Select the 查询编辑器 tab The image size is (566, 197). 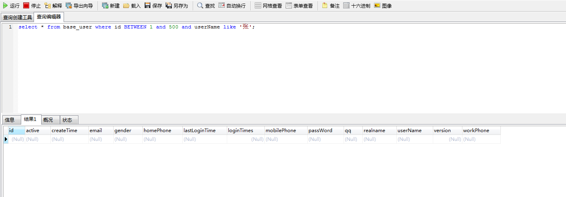(x=49, y=17)
